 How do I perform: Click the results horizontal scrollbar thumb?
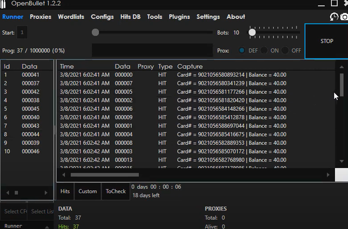[x=105, y=175]
